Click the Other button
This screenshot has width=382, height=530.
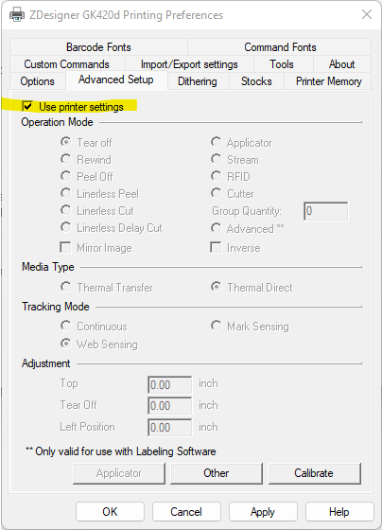click(x=217, y=473)
